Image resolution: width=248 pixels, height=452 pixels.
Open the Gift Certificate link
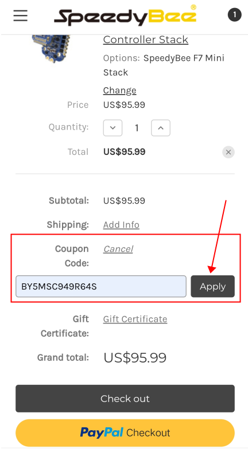135,319
